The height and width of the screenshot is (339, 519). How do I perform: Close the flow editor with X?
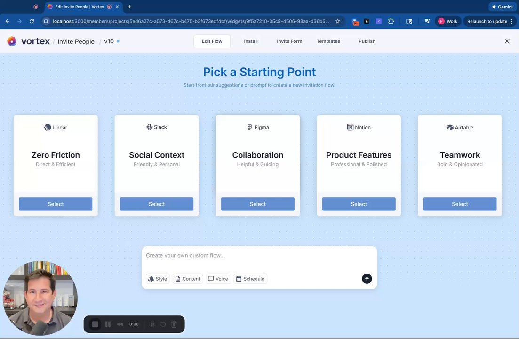click(x=507, y=41)
